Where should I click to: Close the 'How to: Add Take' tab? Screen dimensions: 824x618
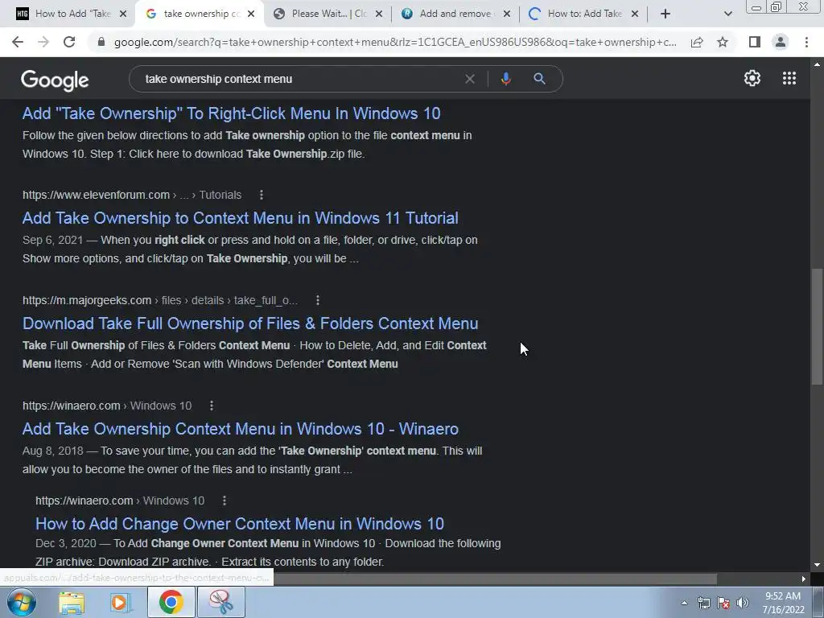(635, 14)
